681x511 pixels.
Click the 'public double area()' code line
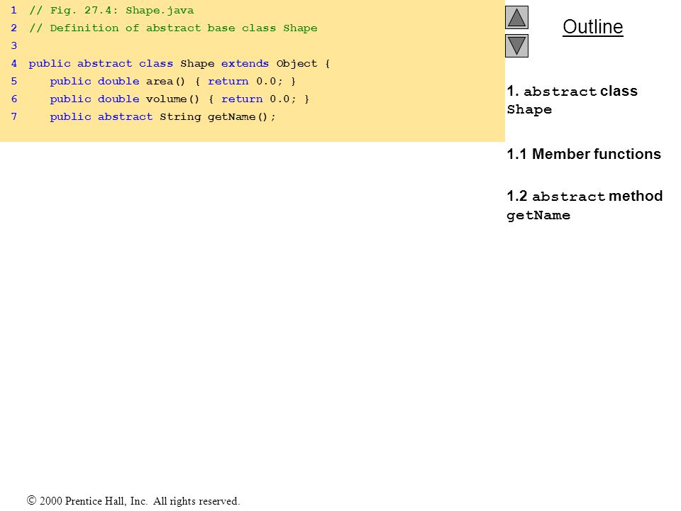pyautogui.click(x=172, y=81)
